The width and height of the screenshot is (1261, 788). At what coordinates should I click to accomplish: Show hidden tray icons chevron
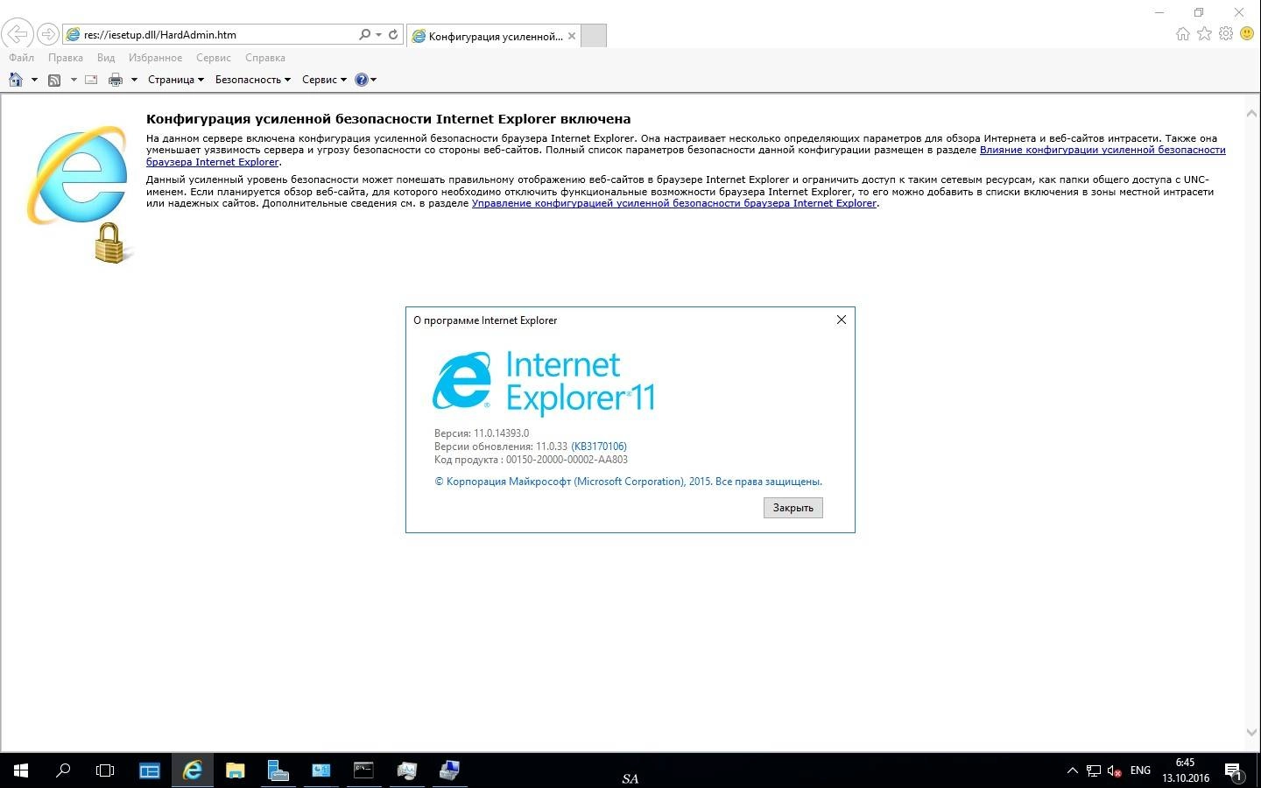(x=1072, y=770)
